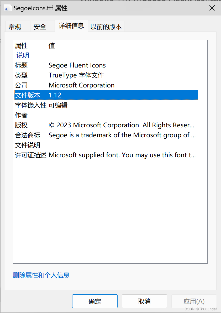The image size is (221, 313).
Task: Open the 删除属性和个人信息 link
Action: tap(41, 275)
